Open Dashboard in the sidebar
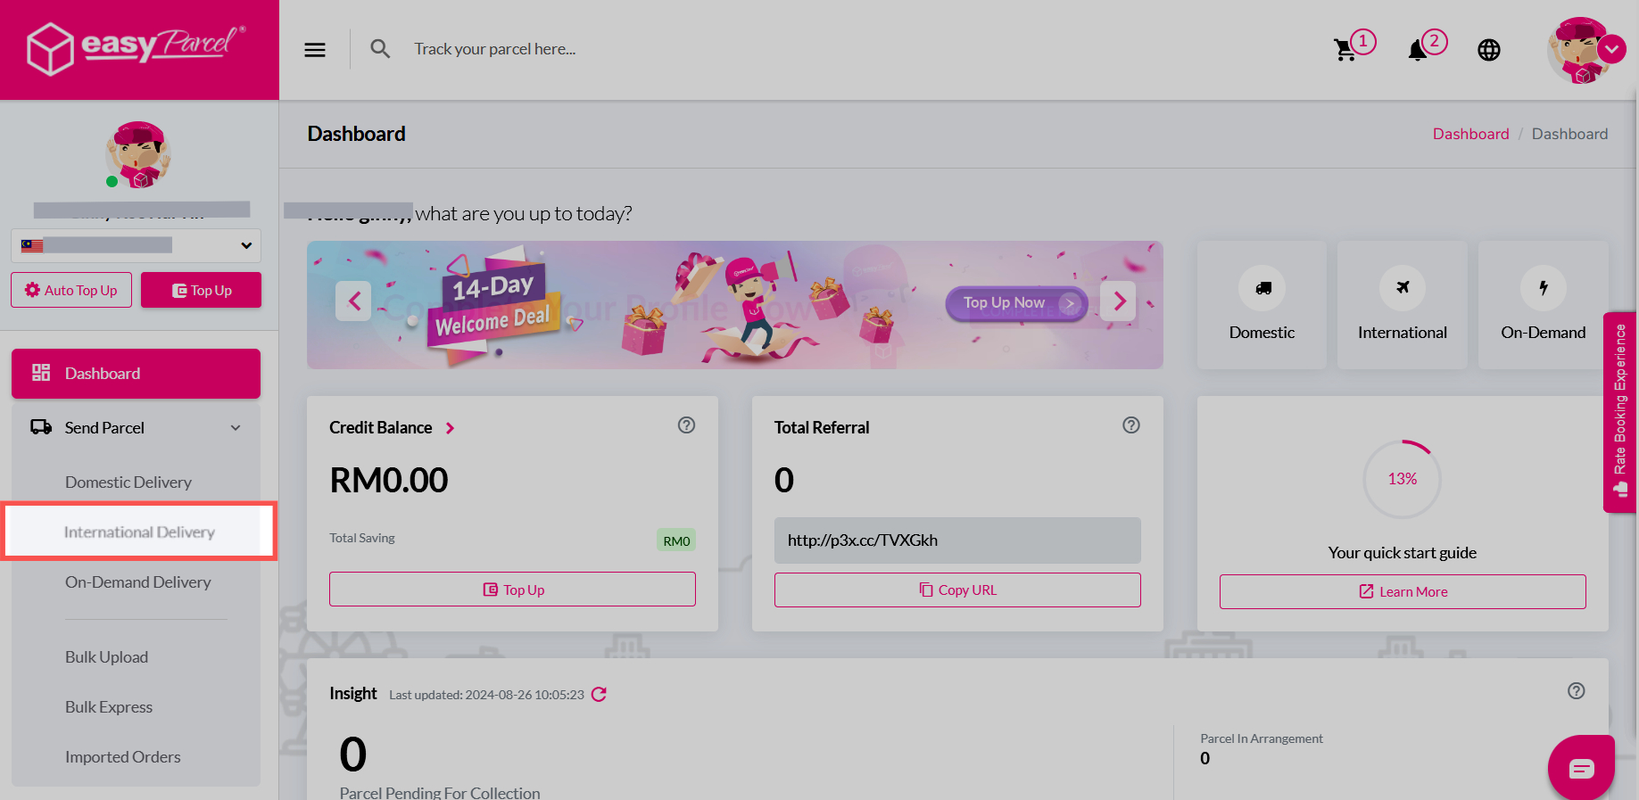The image size is (1639, 800). tap(136, 374)
